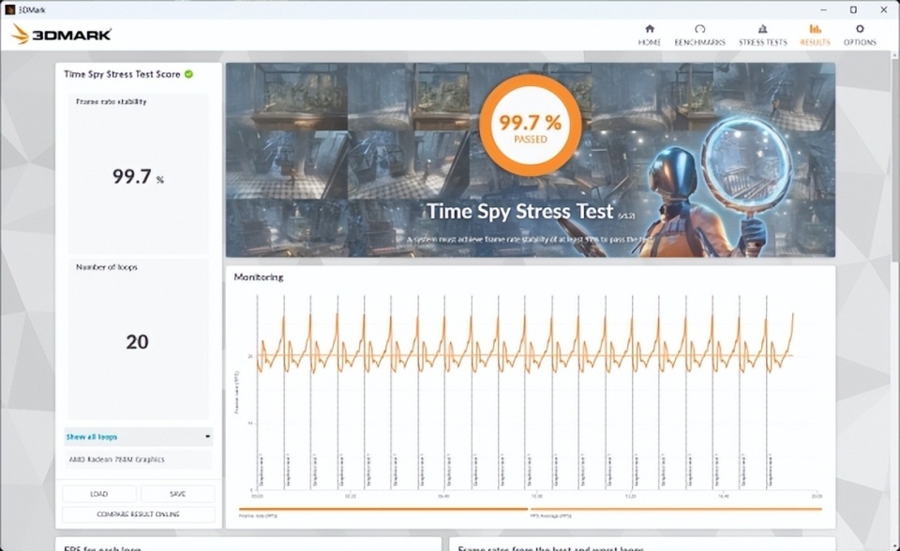Click the orange 99.7% PASSED circle badge
This screenshot has height=551, width=900.
pyautogui.click(x=530, y=125)
